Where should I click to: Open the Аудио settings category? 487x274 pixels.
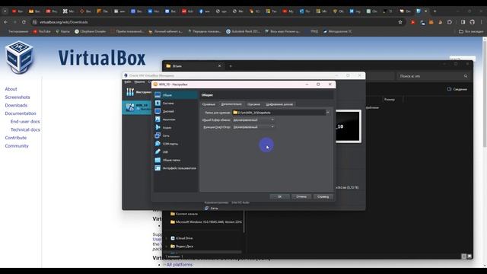(176, 127)
